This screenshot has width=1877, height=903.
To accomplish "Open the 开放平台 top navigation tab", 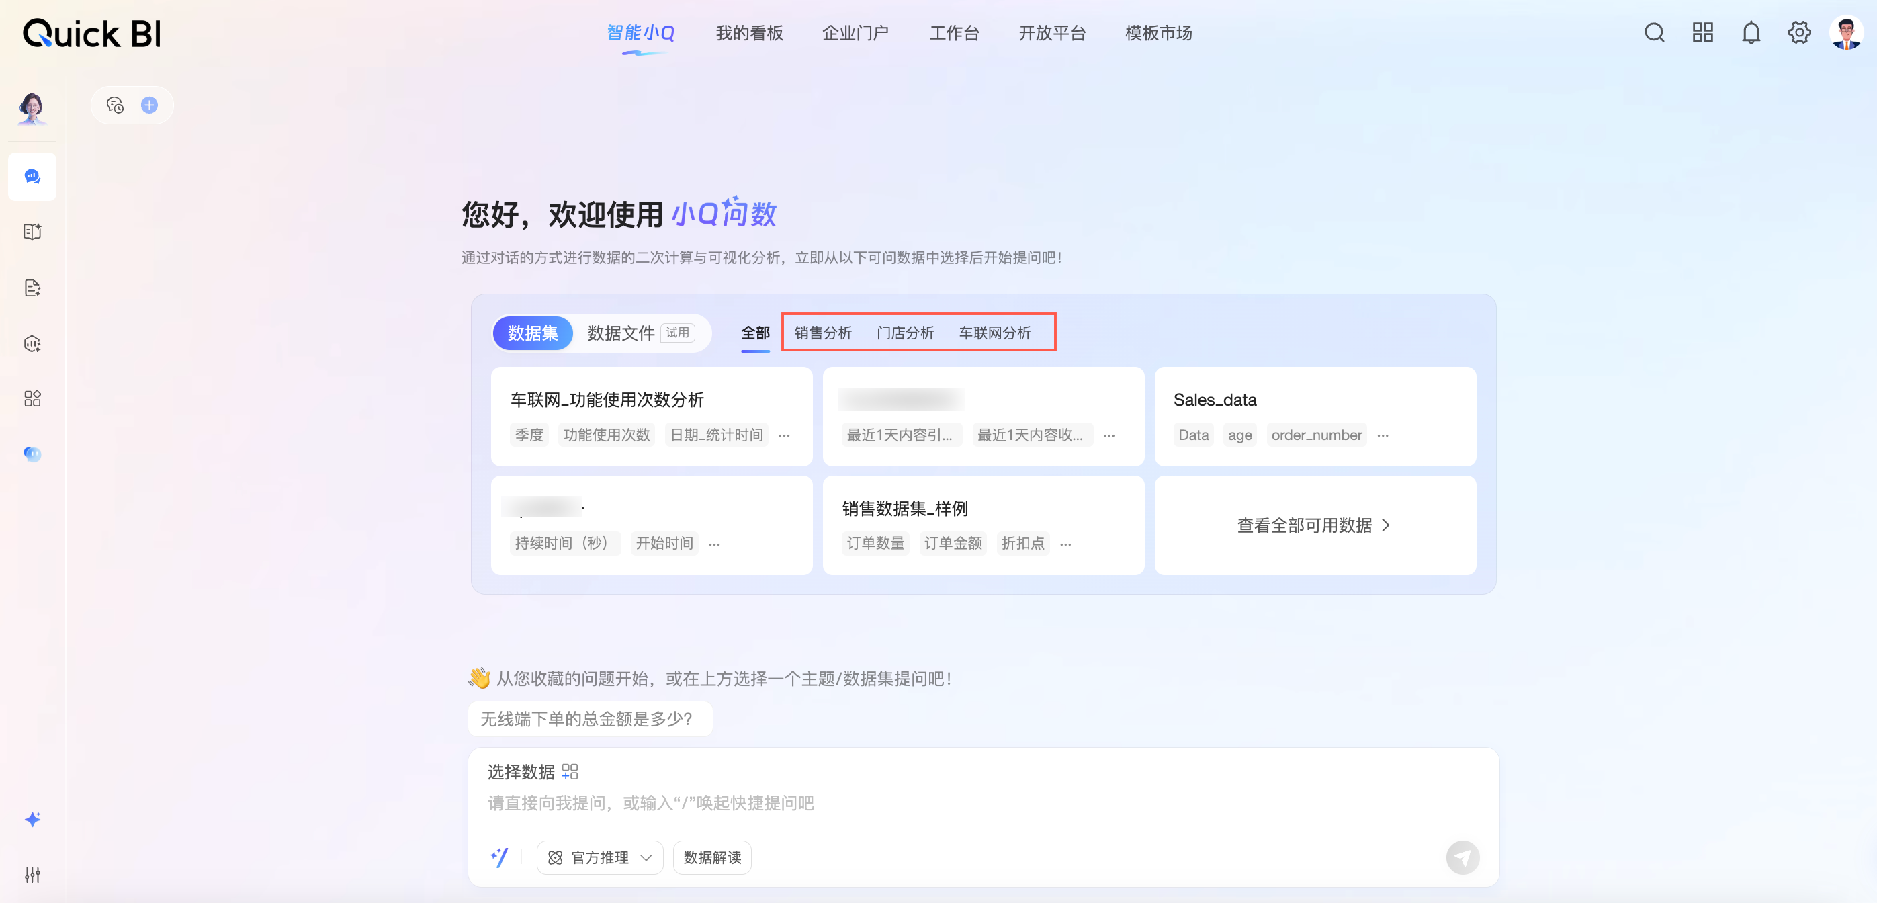I will point(1052,33).
